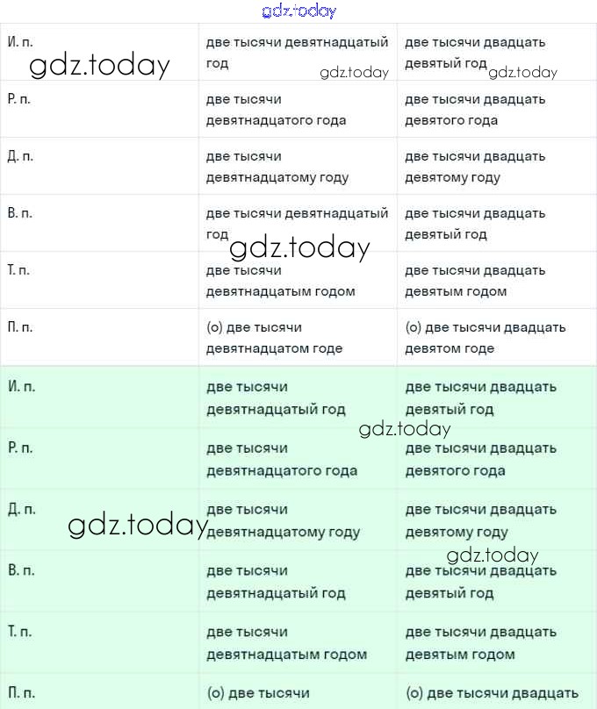Click the blue gdz.today link at top
Viewport: 597px width, 709px height.
[x=298, y=11]
